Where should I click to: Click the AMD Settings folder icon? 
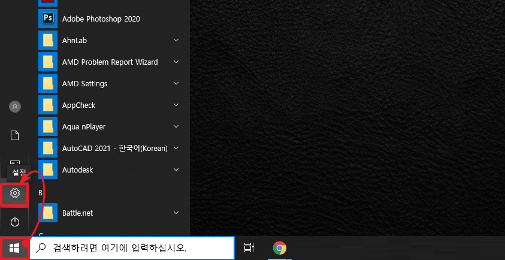(48, 83)
